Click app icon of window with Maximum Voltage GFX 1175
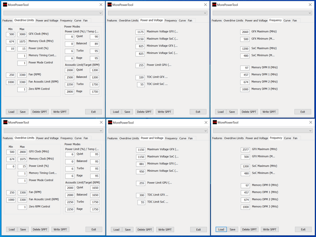 pyautogui.click(x=110, y=5)
